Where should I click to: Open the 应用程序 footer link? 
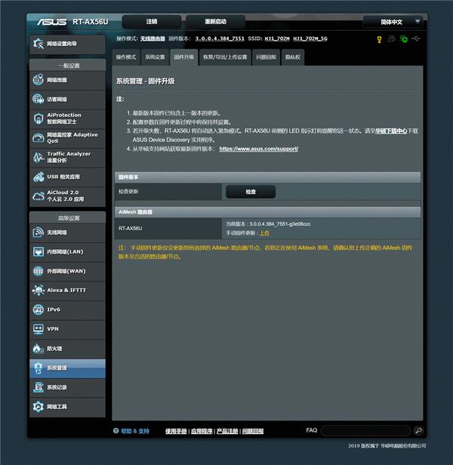[202, 431]
